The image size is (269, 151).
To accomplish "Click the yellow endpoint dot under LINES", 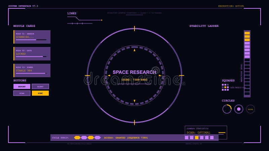I will [x=102, y=20].
